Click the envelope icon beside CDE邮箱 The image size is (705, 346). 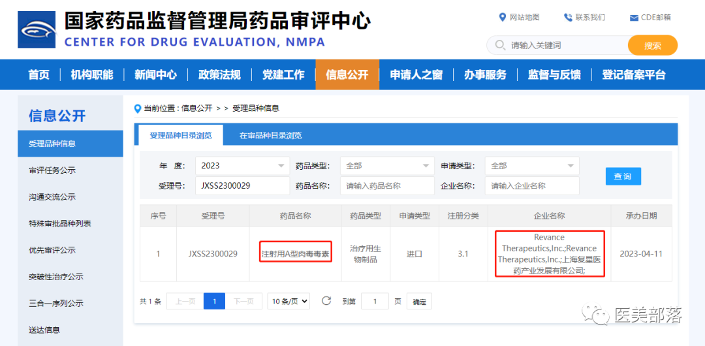pos(634,18)
